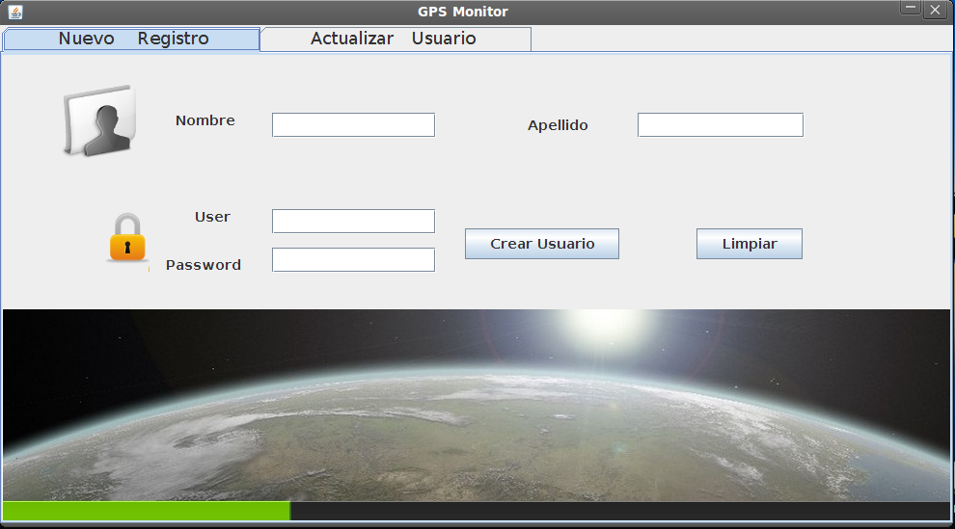Click the User label text

tap(212, 217)
